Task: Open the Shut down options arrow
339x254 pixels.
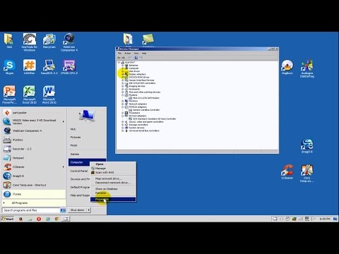Action: tap(89, 210)
